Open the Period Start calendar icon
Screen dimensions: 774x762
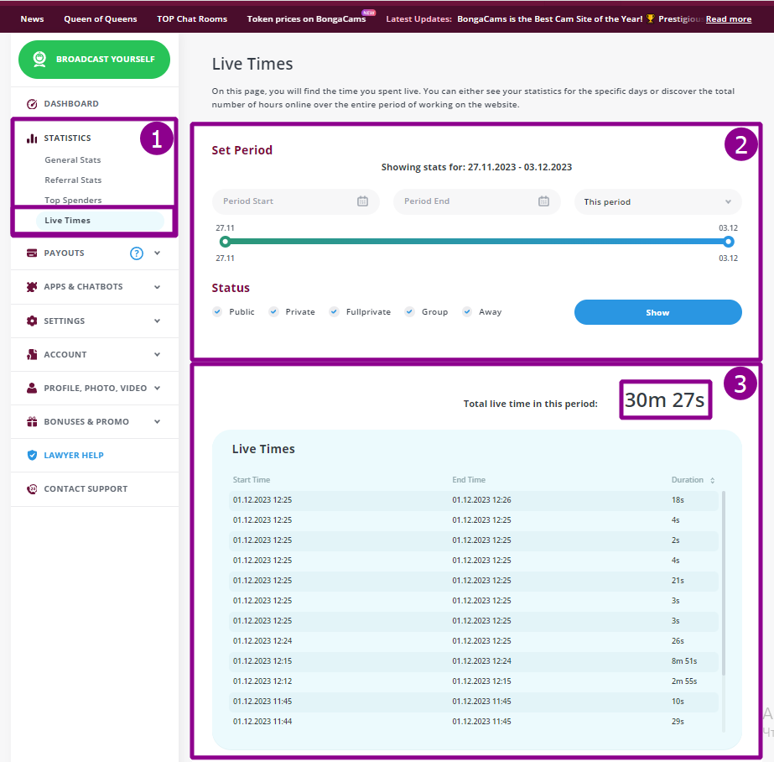(x=362, y=201)
